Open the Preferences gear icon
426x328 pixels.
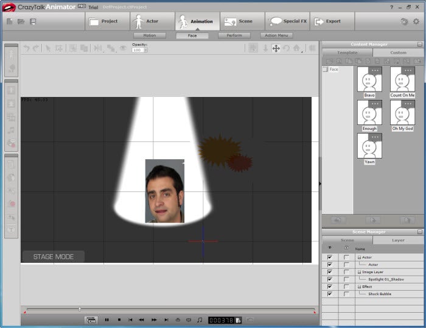click(416, 21)
